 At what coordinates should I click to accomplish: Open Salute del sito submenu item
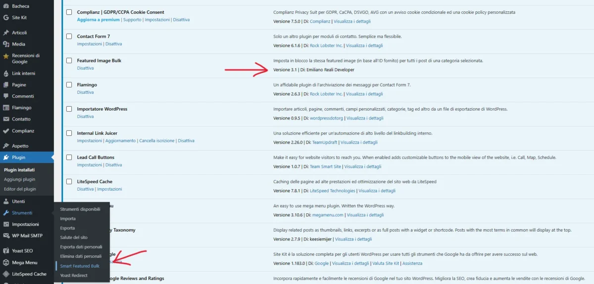(x=74, y=238)
